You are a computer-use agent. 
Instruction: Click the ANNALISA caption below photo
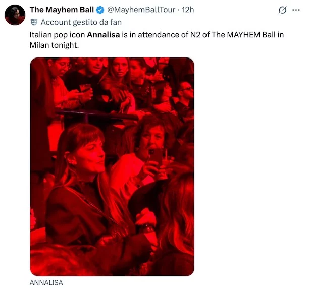point(46,282)
